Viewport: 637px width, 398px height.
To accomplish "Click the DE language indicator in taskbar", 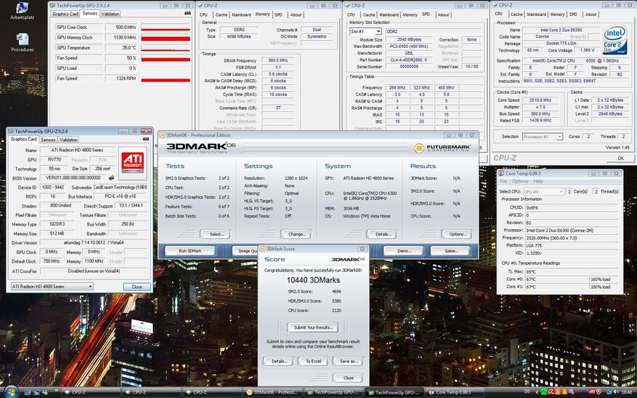I will (527, 392).
